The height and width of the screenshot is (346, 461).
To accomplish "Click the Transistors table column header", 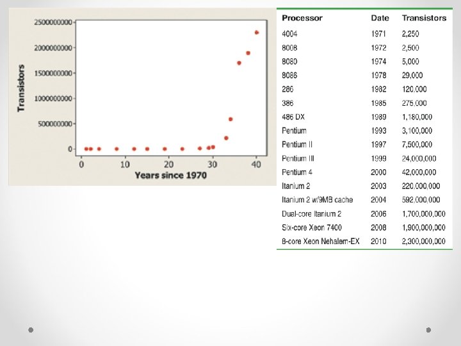I will [x=424, y=18].
